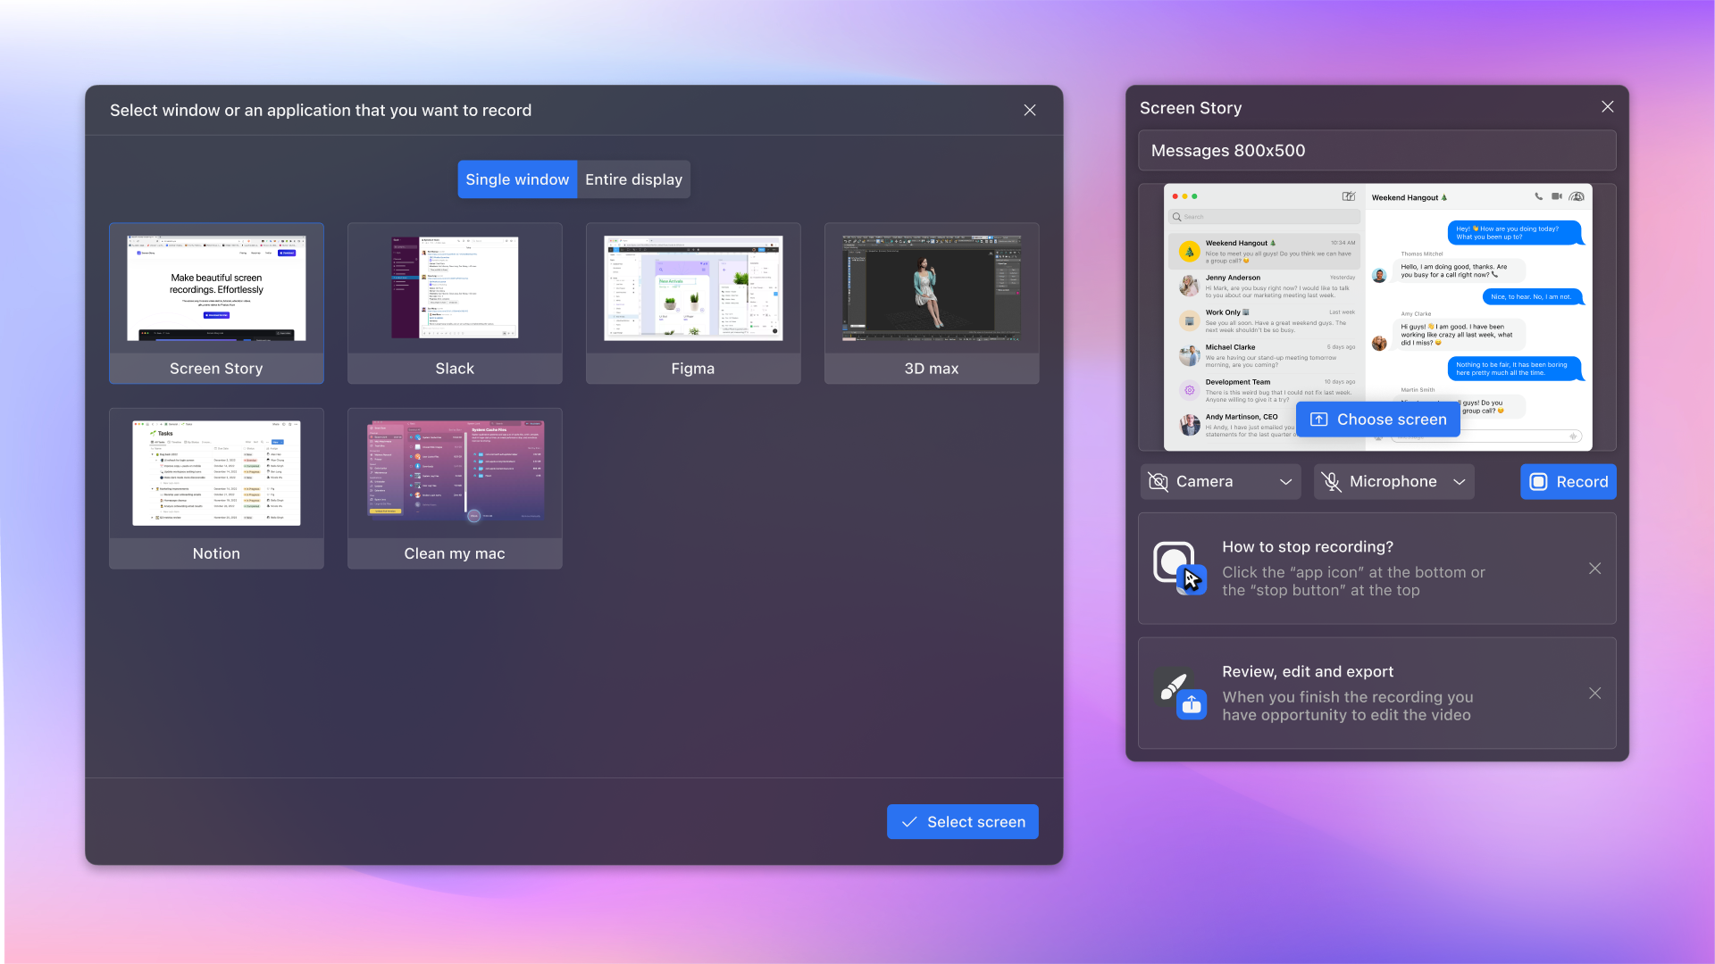Click the Choose screen button icon
1715x964 pixels.
point(1318,419)
